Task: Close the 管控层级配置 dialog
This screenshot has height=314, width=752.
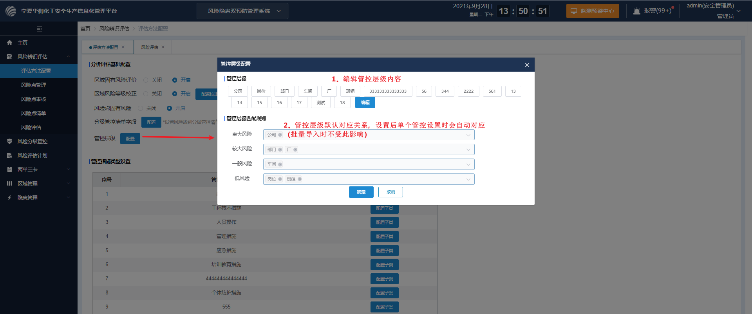Action: [x=527, y=65]
